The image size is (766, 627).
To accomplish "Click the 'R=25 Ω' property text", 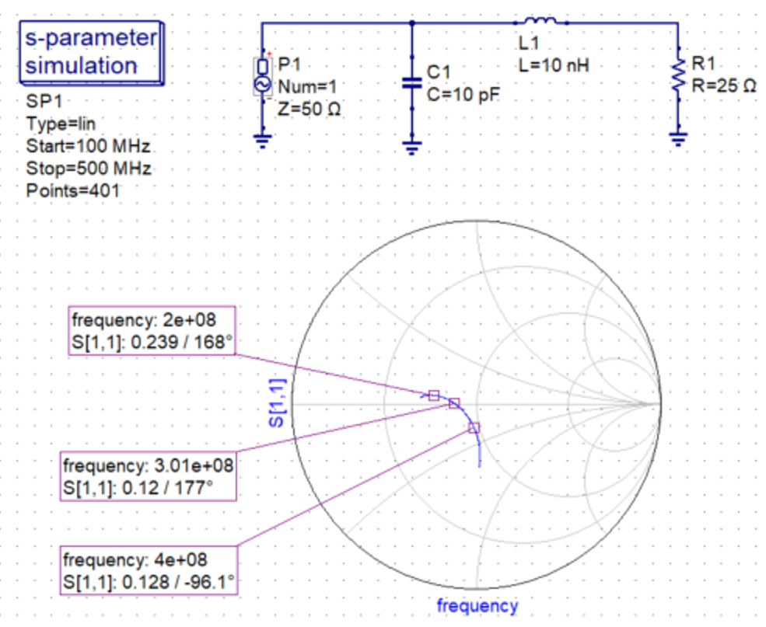I will pos(724,86).
